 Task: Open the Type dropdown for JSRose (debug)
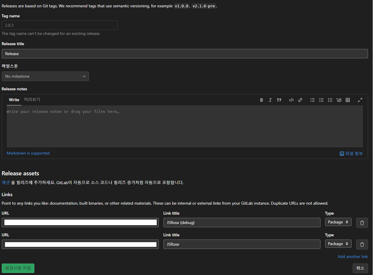pos(338,222)
